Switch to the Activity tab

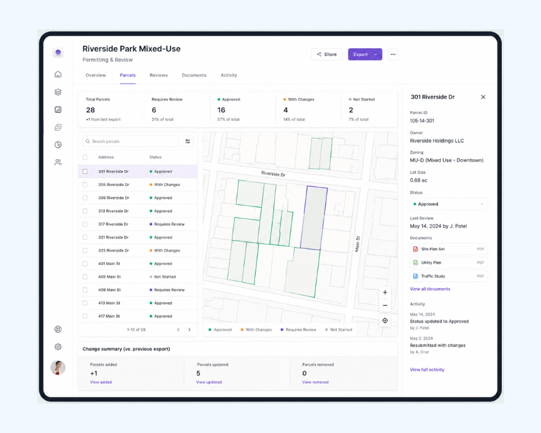pos(229,75)
